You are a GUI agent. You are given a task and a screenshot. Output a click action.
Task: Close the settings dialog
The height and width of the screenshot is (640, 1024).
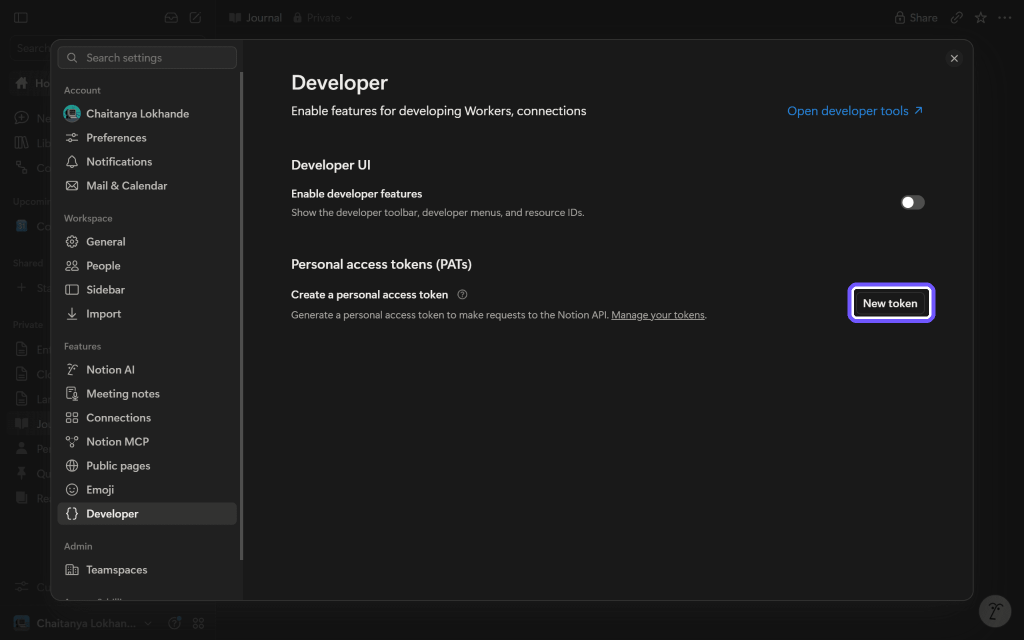tap(954, 58)
